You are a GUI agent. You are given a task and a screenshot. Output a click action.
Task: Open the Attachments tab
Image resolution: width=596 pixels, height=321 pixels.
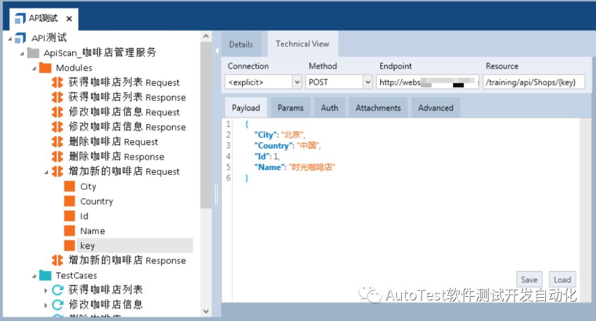(x=378, y=108)
